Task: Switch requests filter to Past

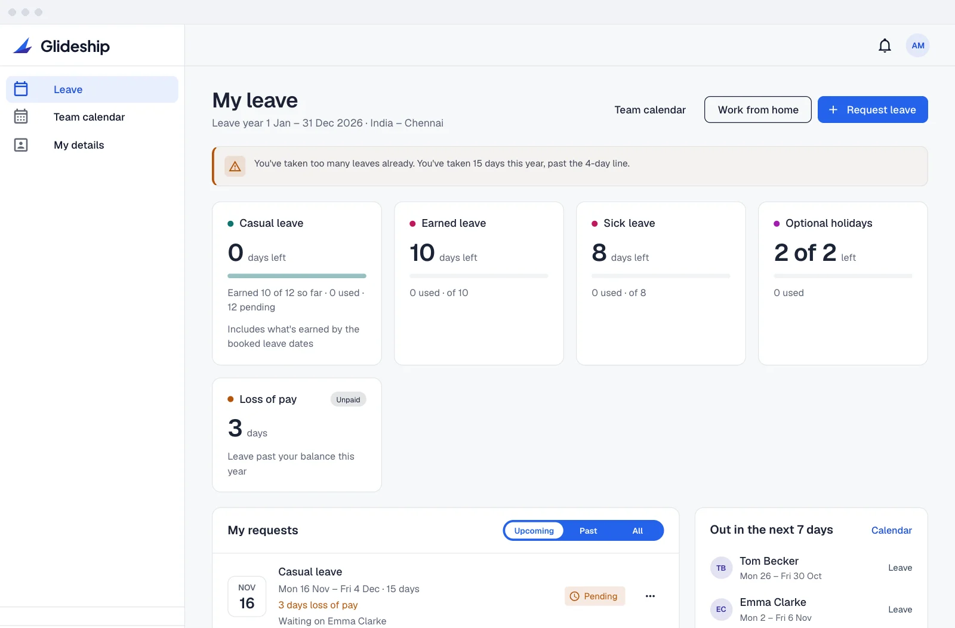Action: [588, 531]
